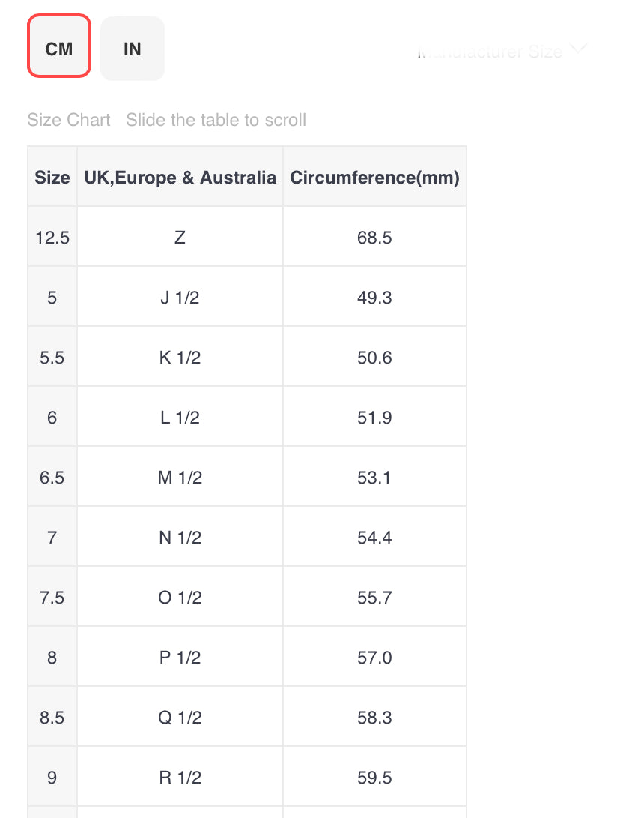Click the Q 1/2 size cell
This screenshot has width=620, height=818.
[180, 718]
